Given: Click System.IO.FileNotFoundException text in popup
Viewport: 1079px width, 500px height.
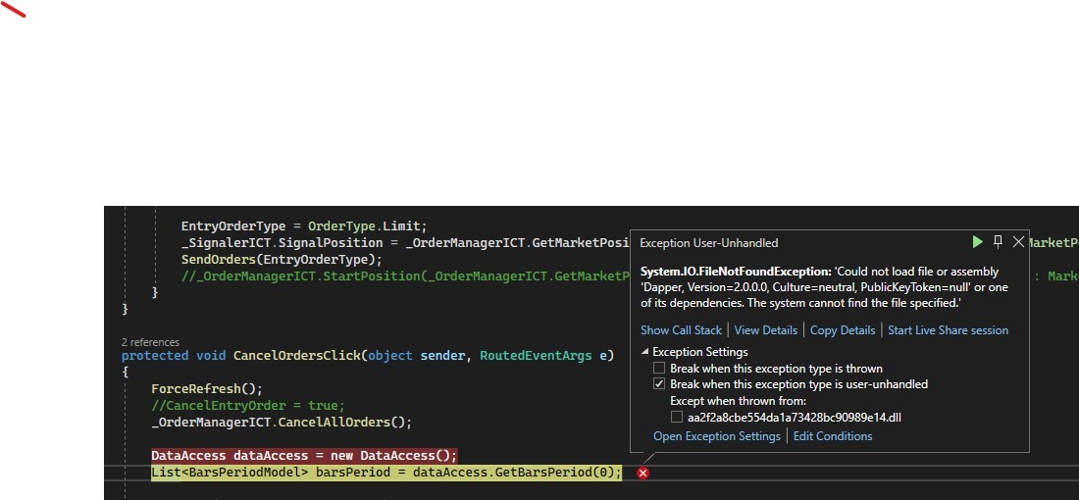Looking at the screenshot, I should point(736,272).
